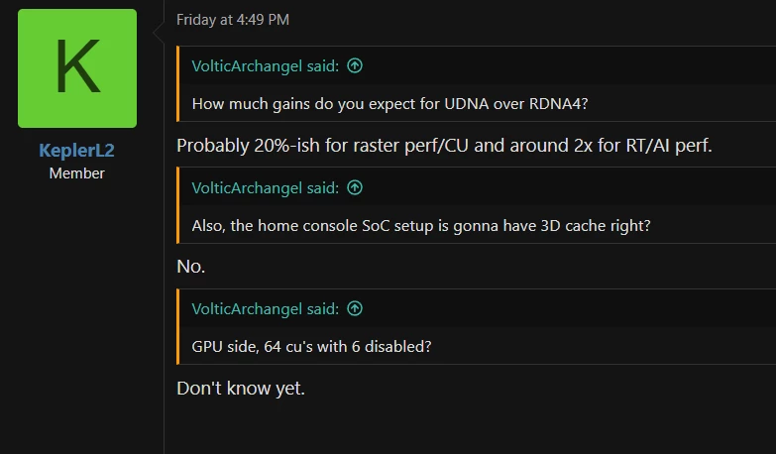
Task: Click 'VolticArchangel said:' above the 3D cache question
Action: point(265,187)
